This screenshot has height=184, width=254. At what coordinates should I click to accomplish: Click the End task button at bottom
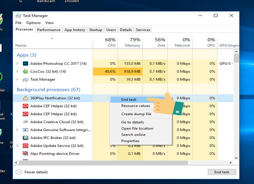pyautogui.click(x=222, y=172)
